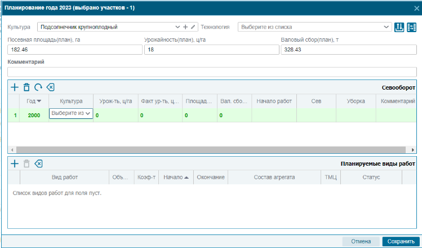Image resolution: width=422 pixels, height=248 pixels.
Task: Sort planned works by the Начало column
Action: click(176, 177)
